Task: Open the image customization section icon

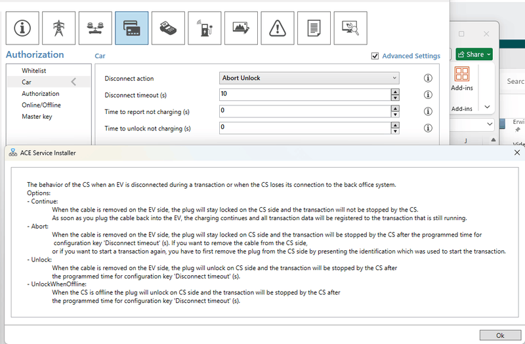Action: click(x=241, y=28)
